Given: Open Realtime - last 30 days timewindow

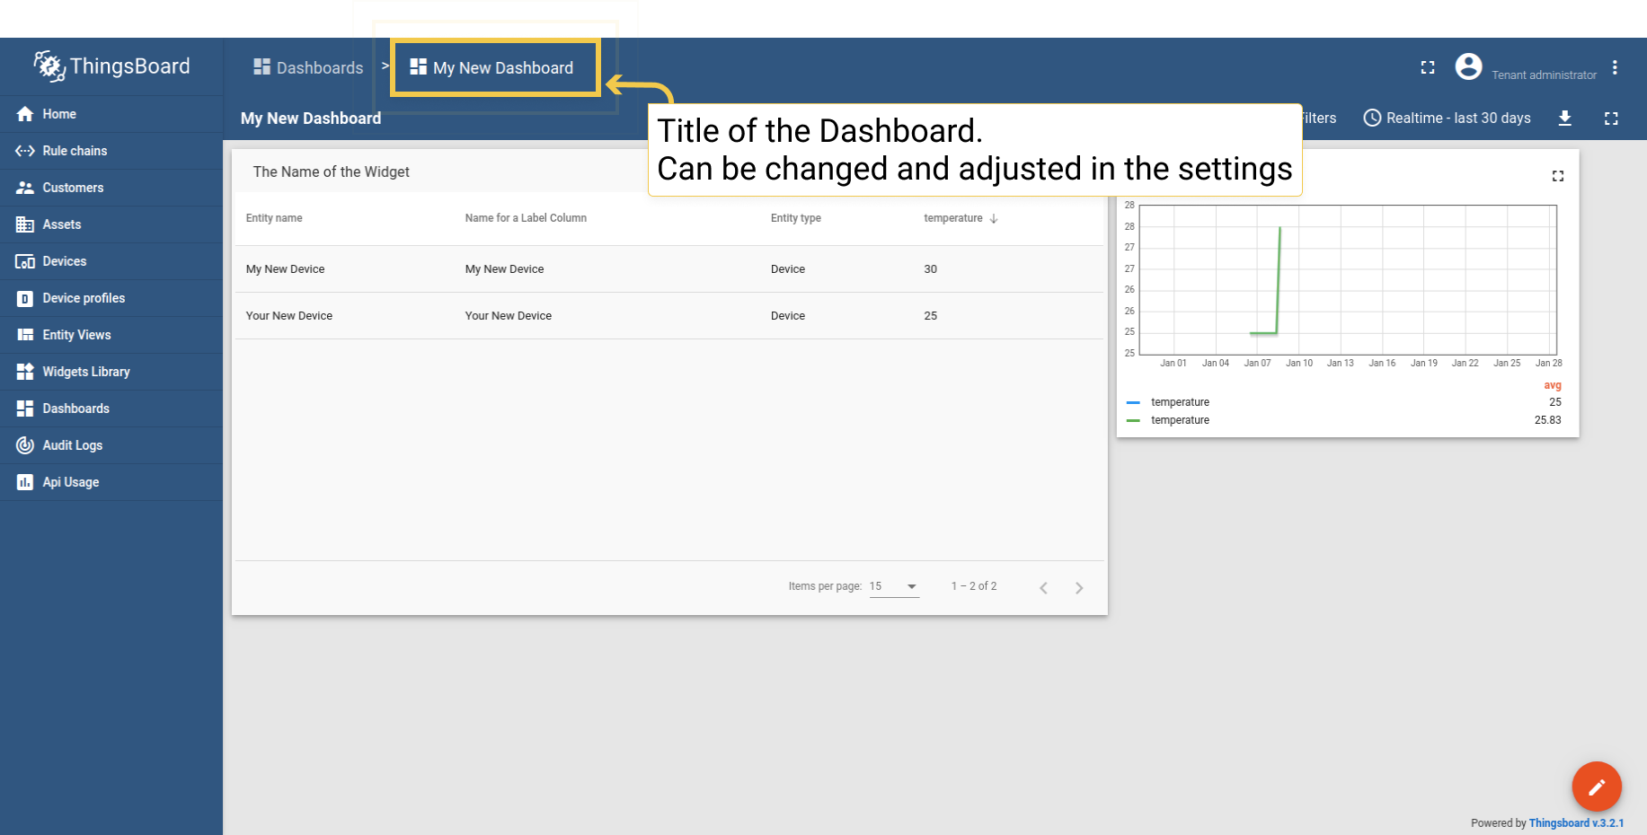Looking at the screenshot, I should tap(1448, 118).
